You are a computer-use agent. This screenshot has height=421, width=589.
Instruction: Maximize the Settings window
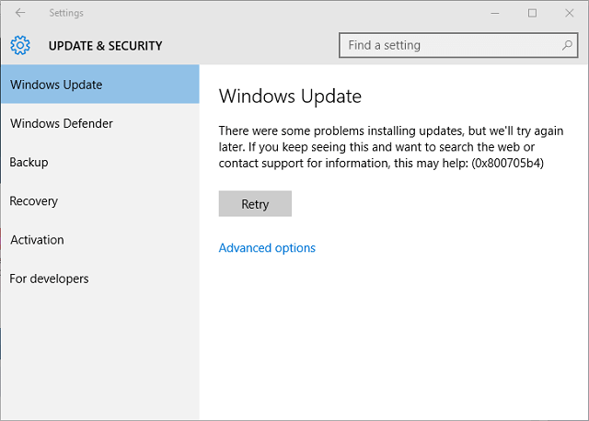532,13
